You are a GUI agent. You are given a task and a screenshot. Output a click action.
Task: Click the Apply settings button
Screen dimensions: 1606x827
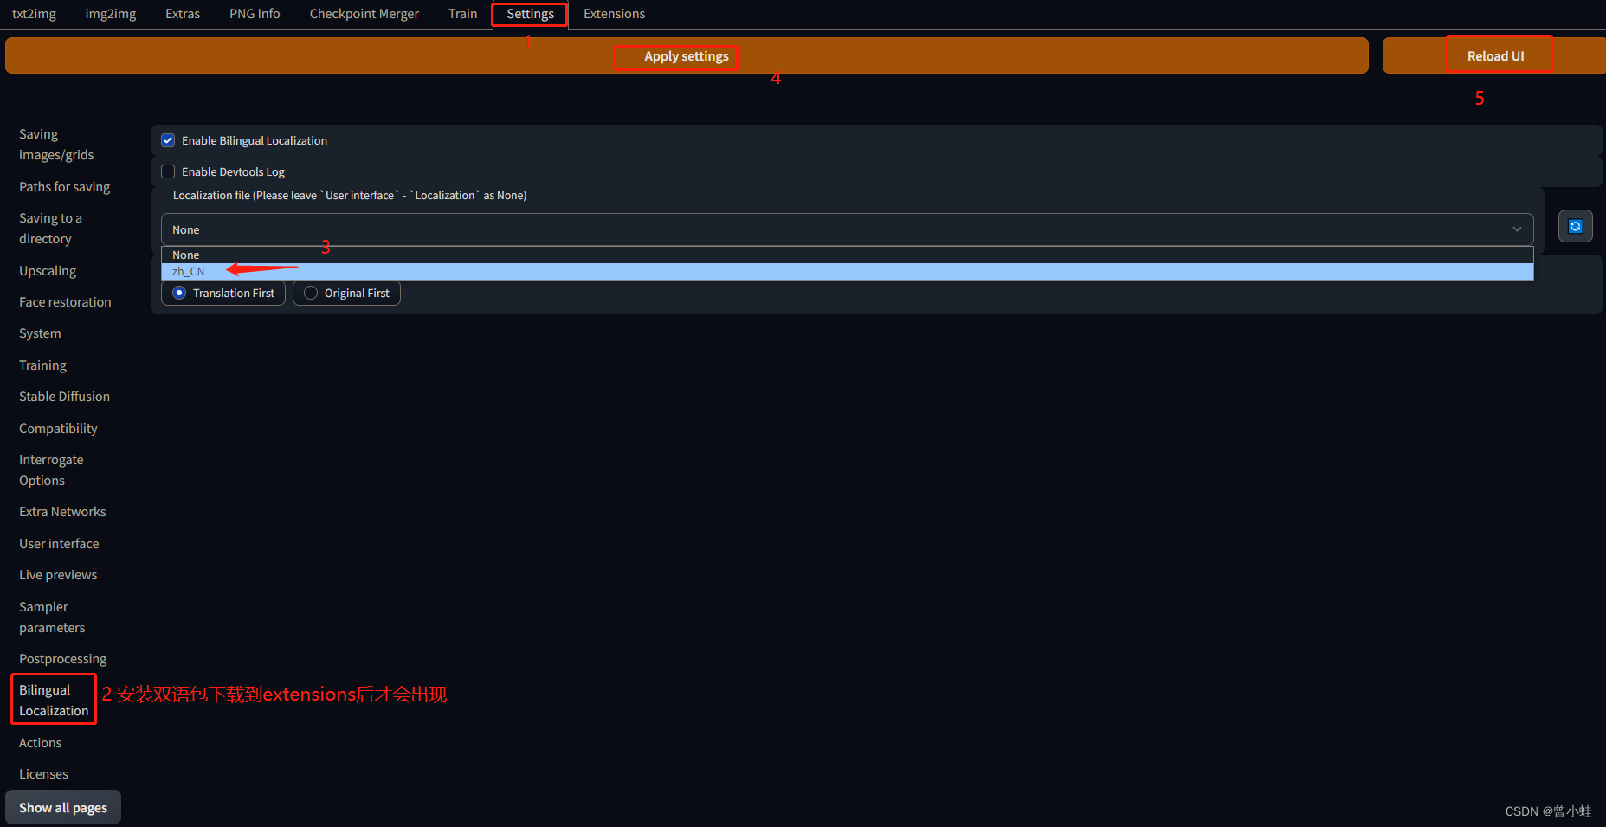[687, 55]
